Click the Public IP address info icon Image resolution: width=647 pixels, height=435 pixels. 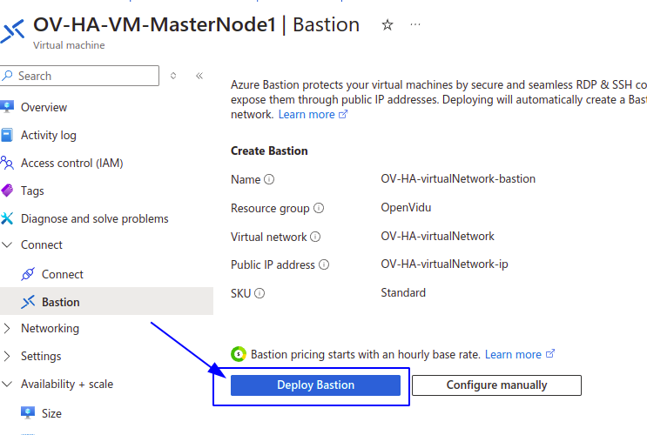coord(324,264)
